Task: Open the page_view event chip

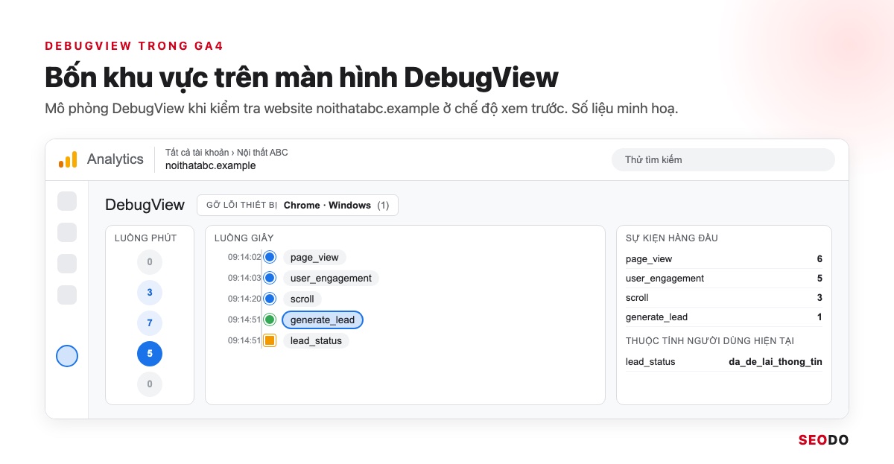Action: pyautogui.click(x=314, y=257)
